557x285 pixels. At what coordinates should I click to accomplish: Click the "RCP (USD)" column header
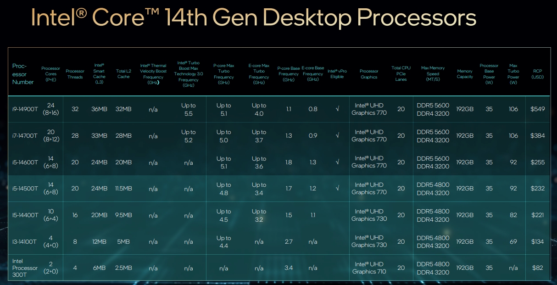pos(538,74)
